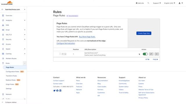Click the Speed lightning icon
Image resolution: width=186 pixels, height=104 pixels.
pos(3,49)
